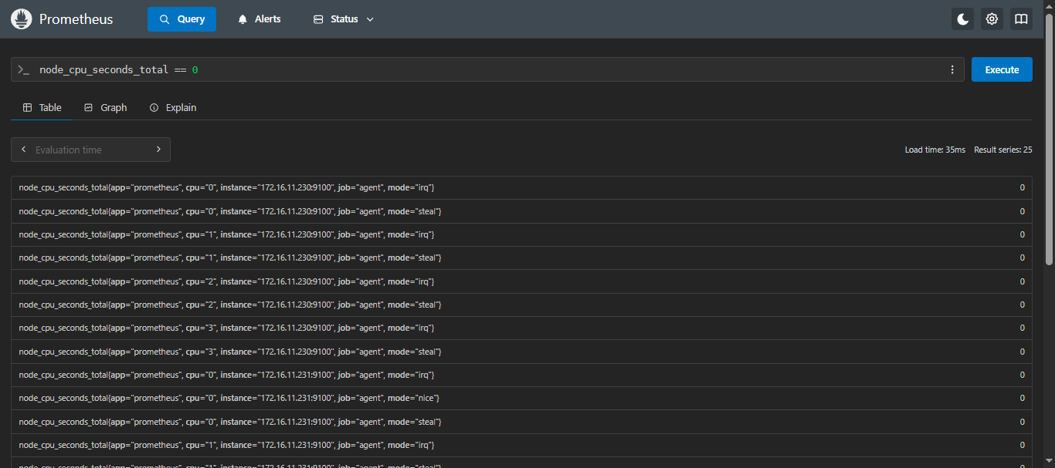The image size is (1055, 468).
Task: Open the Explain tab
Action: (x=173, y=107)
